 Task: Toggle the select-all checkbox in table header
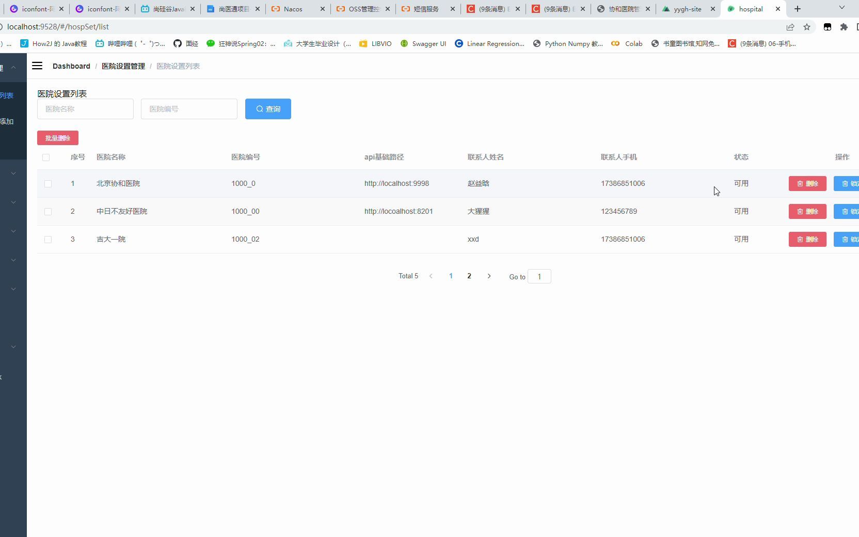(46, 157)
